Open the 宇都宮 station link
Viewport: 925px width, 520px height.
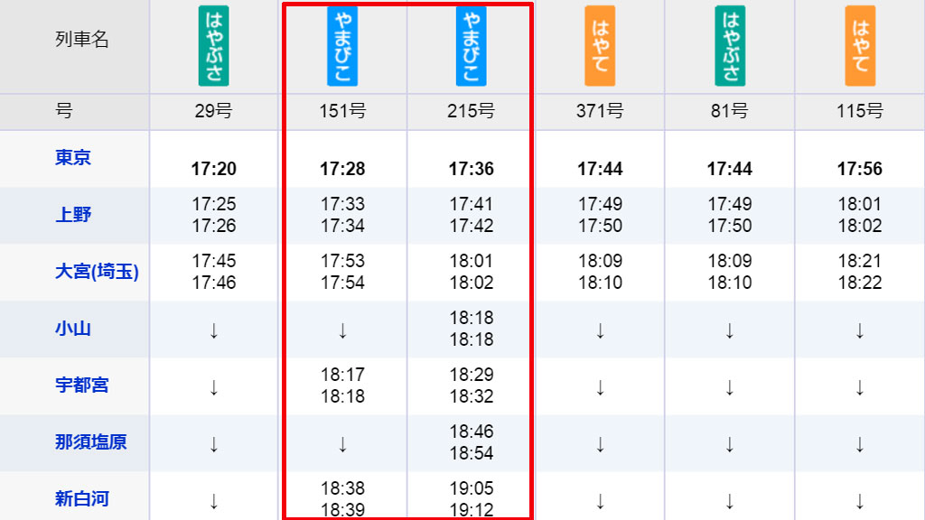click(82, 385)
